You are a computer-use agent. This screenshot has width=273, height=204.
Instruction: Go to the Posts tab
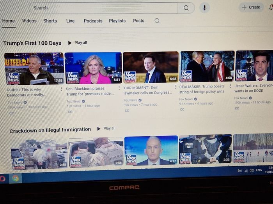click(x=139, y=21)
